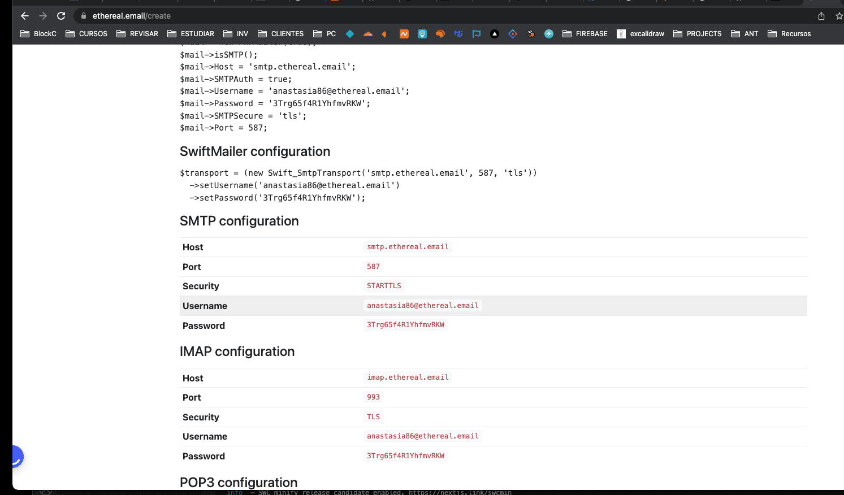This screenshot has width=844, height=495.
Task: Open the ANT bookmarks folder
Action: point(745,34)
